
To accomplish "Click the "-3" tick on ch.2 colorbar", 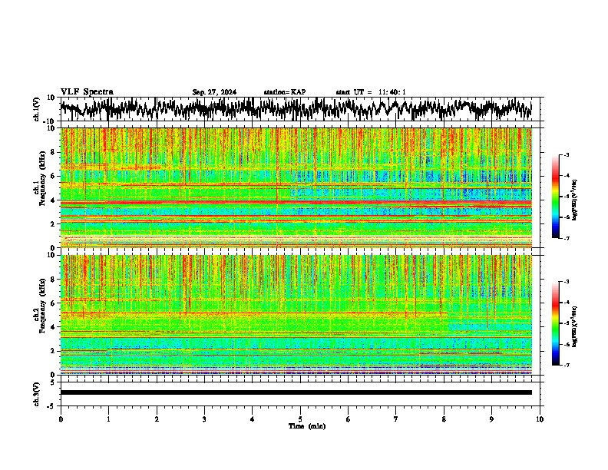I will (x=566, y=282).
